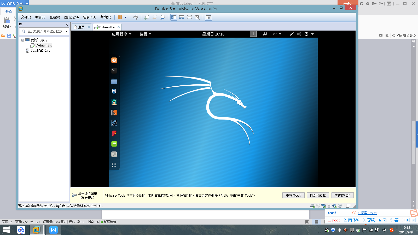This screenshot has width=418, height=235.
Task: Switch to Unity mode in VMware toolbar
Action: tap(197, 17)
